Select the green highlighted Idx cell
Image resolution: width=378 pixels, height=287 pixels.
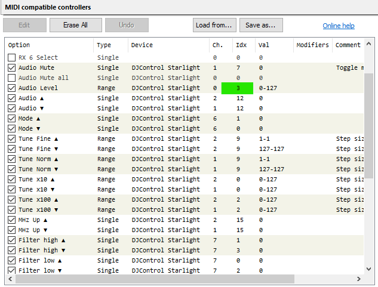coord(238,88)
